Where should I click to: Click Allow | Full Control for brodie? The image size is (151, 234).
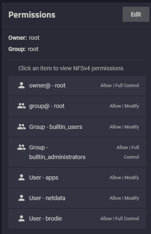coord(120,219)
